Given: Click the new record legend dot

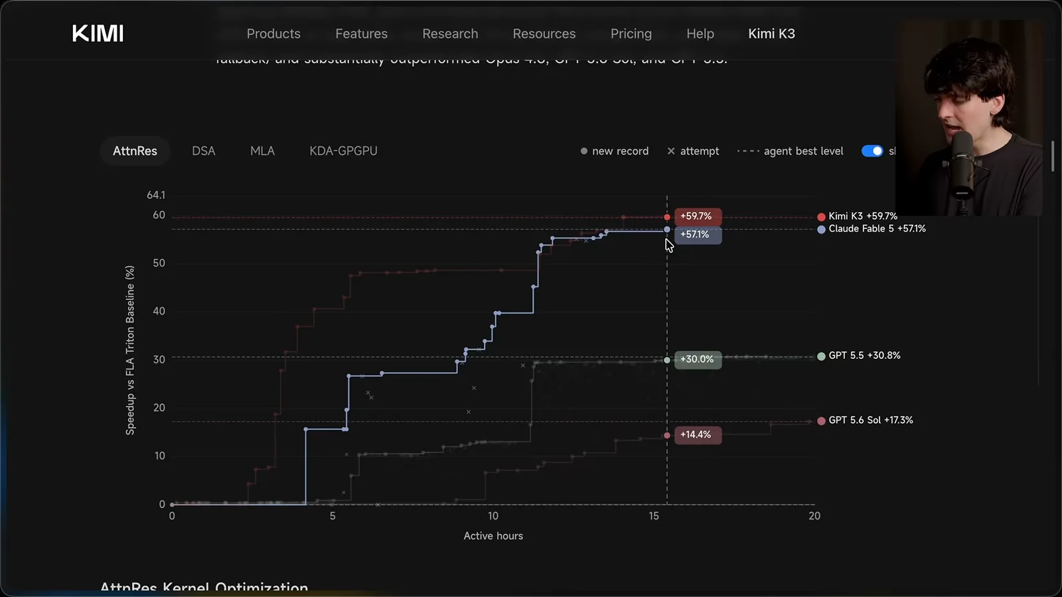Looking at the screenshot, I should 584,151.
